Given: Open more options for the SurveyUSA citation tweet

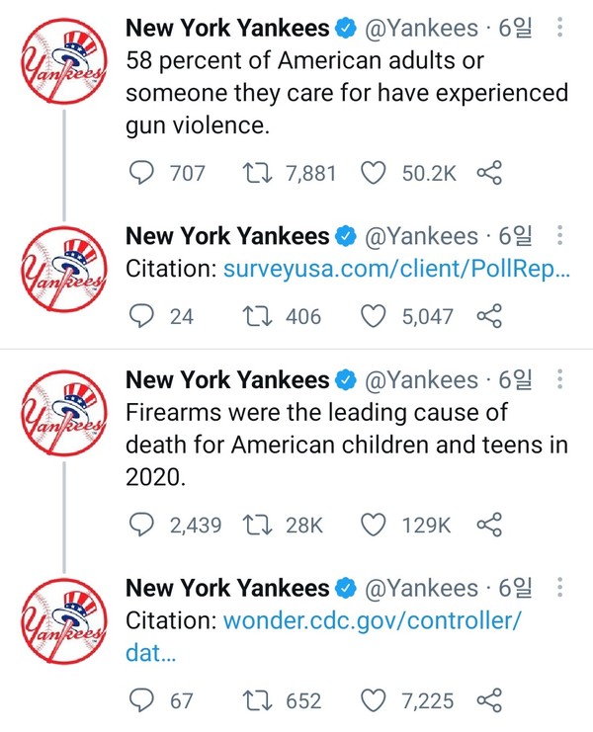Looking at the screenshot, I should pos(560,236).
